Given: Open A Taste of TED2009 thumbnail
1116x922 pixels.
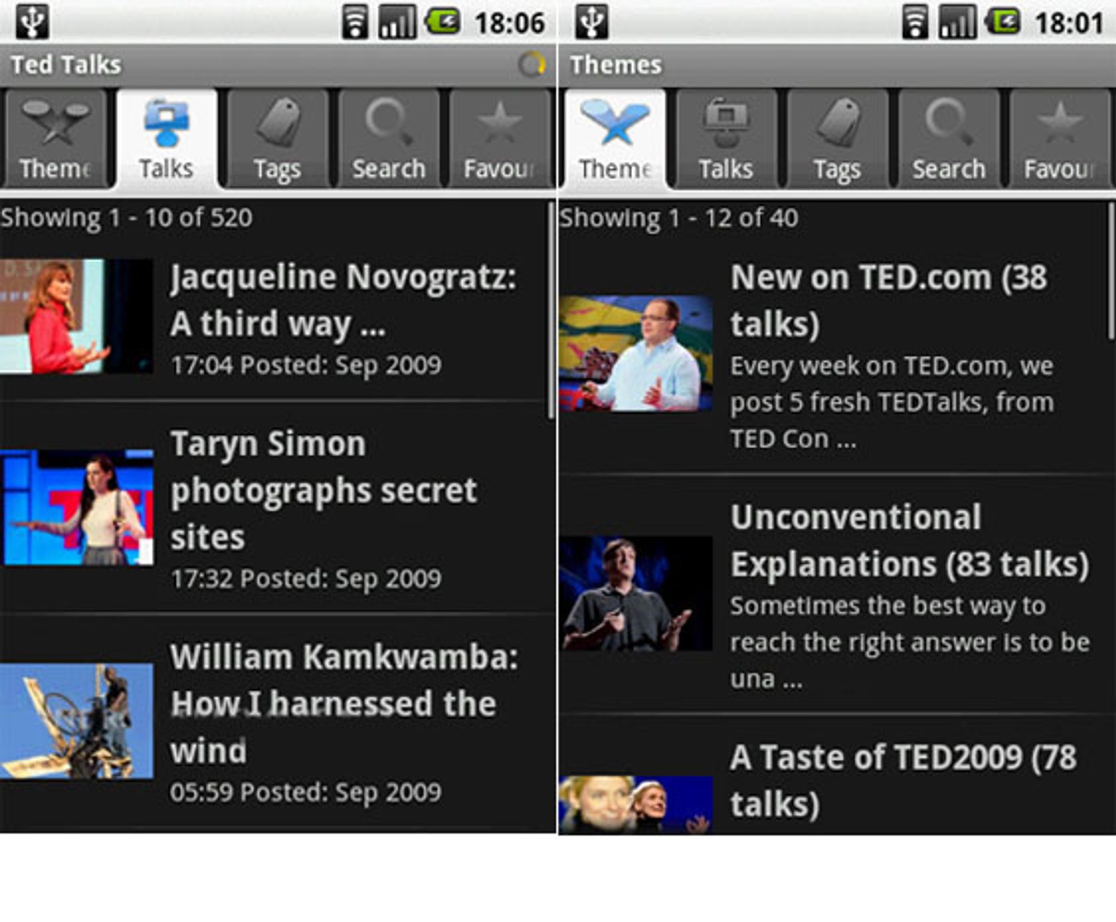Looking at the screenshot, I should click(636, 805).
